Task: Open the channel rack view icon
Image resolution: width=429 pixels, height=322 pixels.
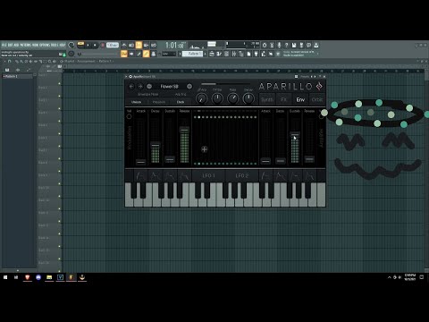Action: [x=226, y=54]
